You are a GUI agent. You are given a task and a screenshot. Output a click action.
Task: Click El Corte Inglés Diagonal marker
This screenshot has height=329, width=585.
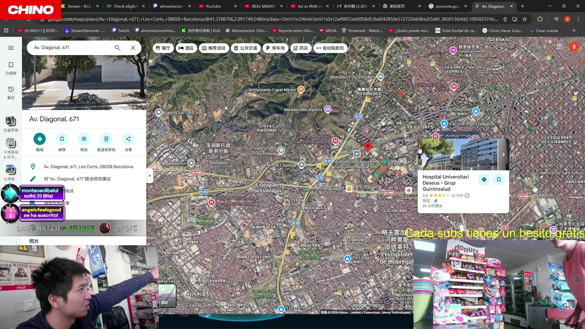tap(444, 124)
